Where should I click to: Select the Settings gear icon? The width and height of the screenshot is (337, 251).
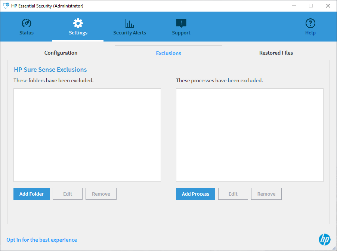(78, 23)
